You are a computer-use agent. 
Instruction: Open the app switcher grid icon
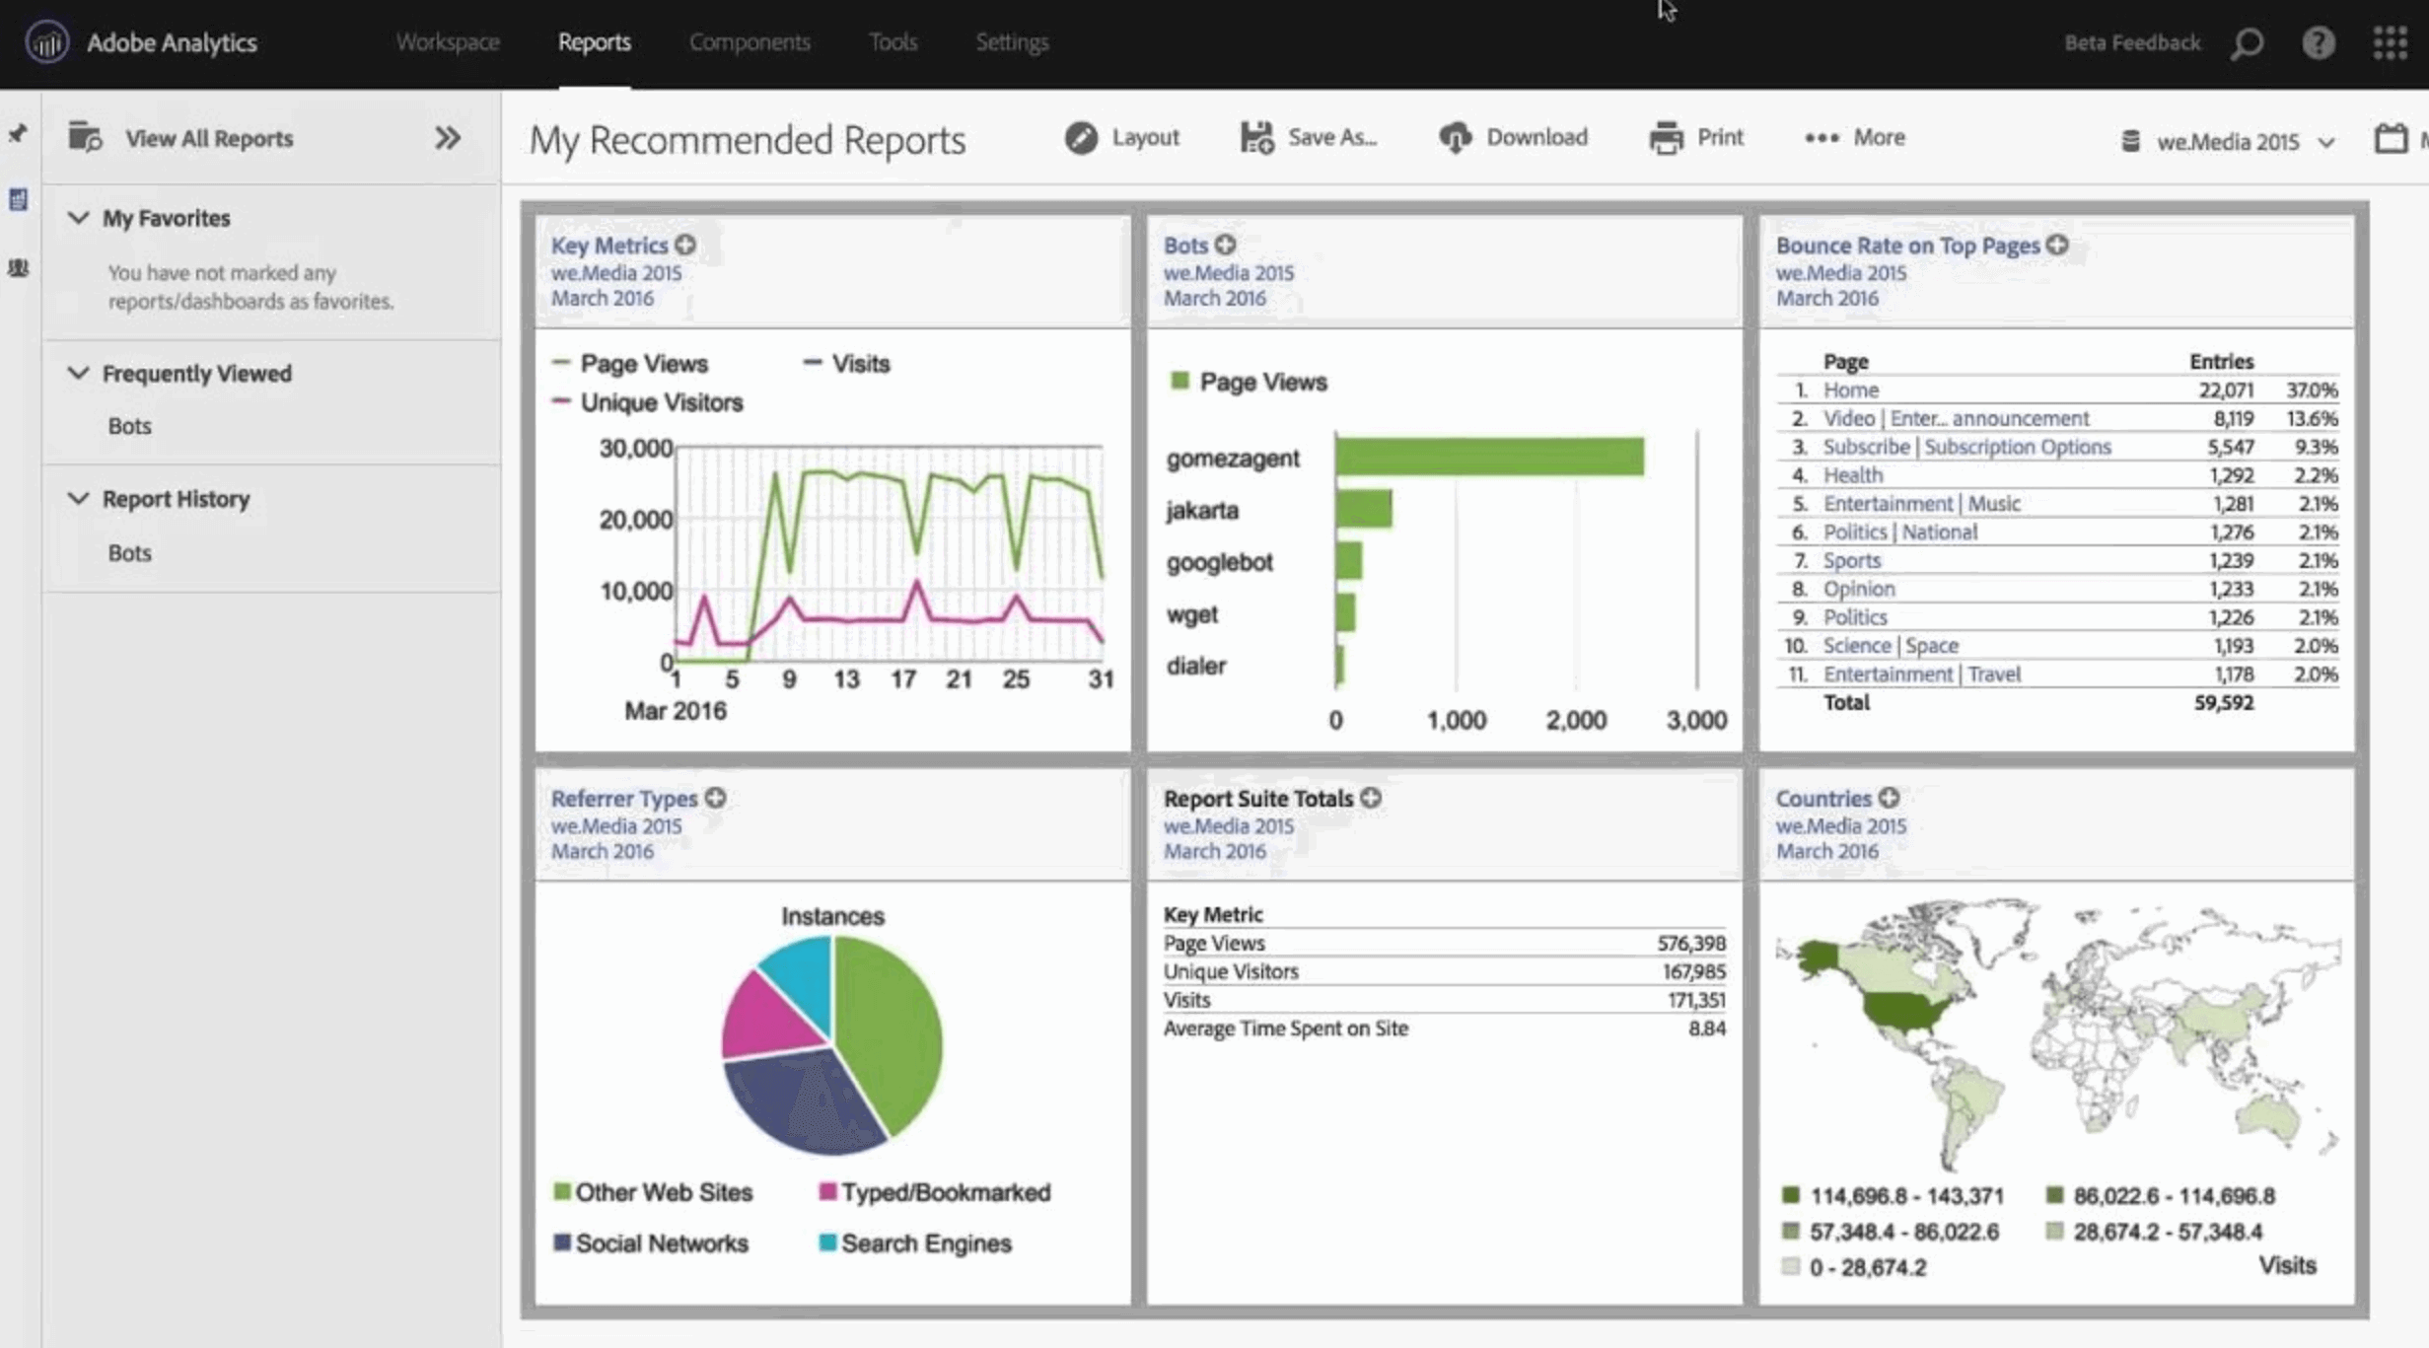tap(2390, 43)
